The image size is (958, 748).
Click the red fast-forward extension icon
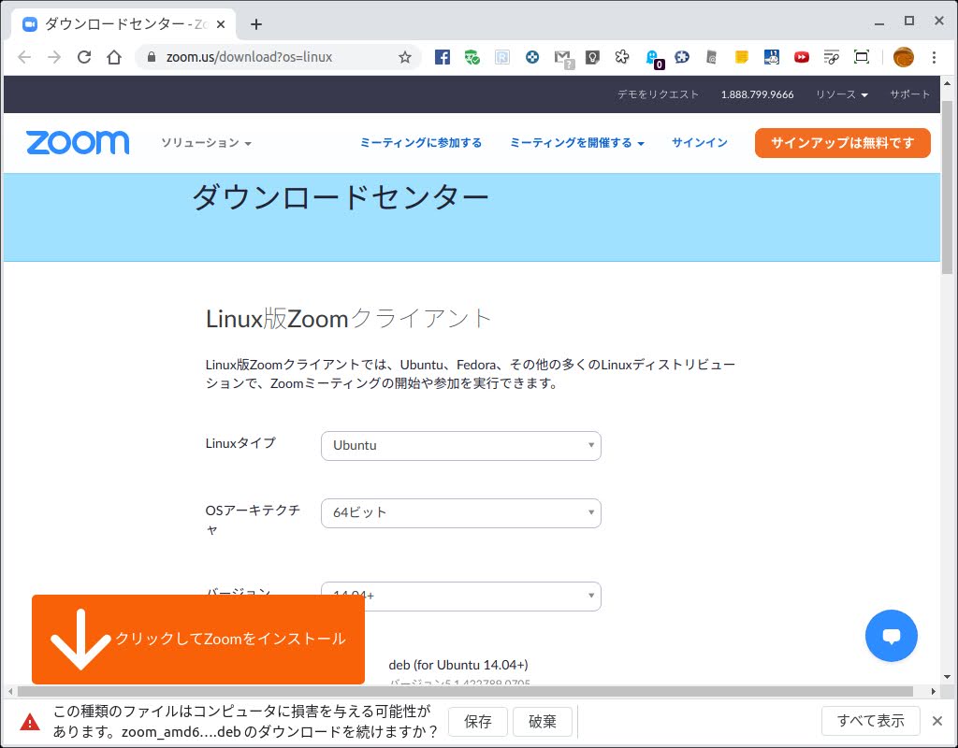802,57
